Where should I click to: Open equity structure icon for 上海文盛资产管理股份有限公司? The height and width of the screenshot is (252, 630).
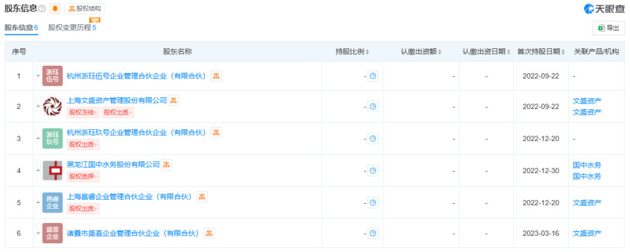click(x=173, y=101)
